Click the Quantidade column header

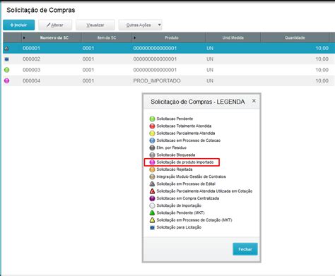(x=295, y=37)
